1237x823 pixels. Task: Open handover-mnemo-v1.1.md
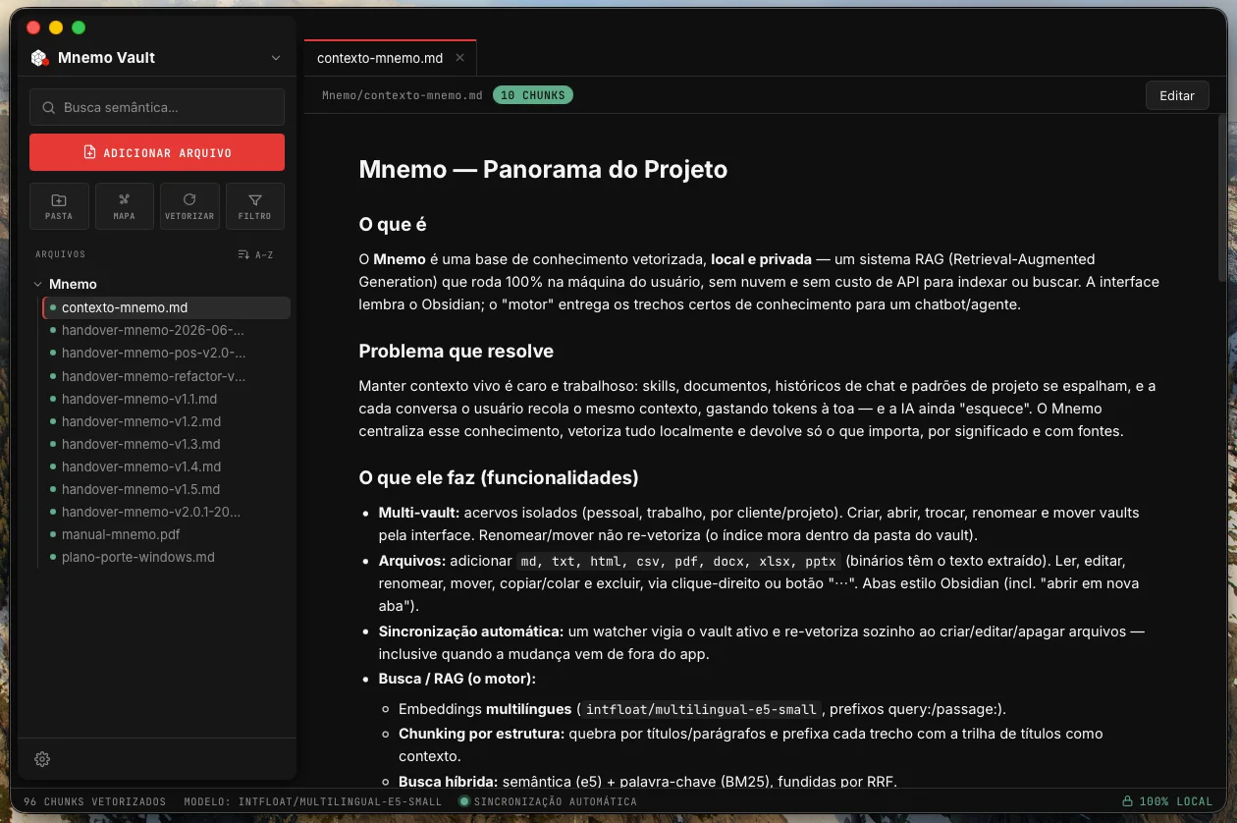(x=167, y=399)
